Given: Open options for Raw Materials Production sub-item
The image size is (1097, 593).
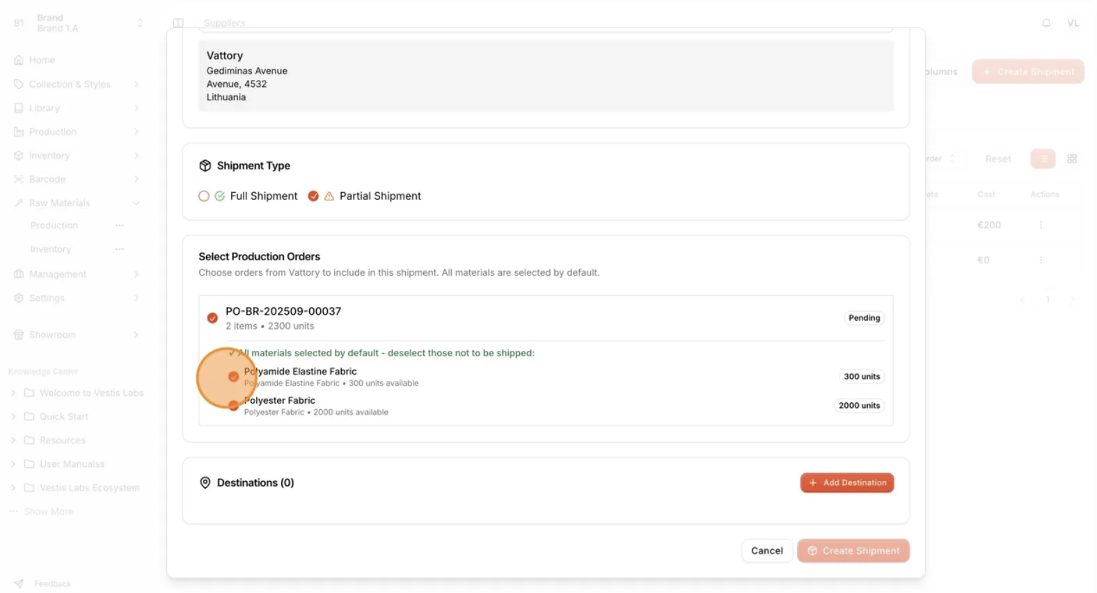Looking at the screenshot, I should point(120,226).
